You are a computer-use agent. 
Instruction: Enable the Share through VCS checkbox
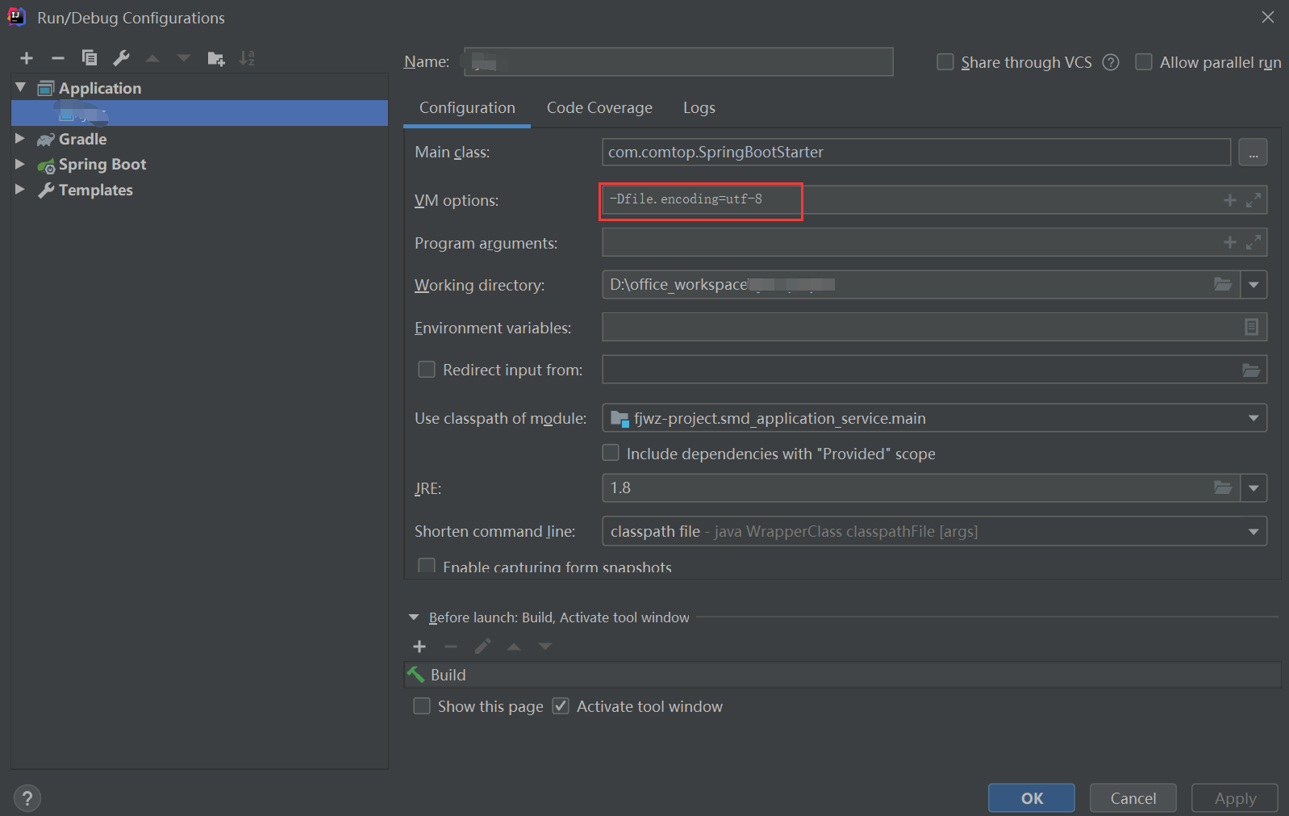pyautogui.click(x=945, y=62)
